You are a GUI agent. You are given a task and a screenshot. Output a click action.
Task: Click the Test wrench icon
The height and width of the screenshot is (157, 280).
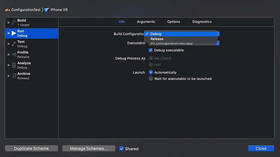point(14,44)
